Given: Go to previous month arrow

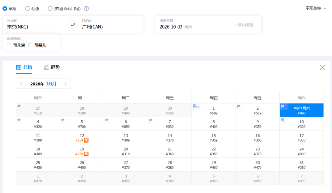Looking at the screenshot, I should [x=22, y=84].
